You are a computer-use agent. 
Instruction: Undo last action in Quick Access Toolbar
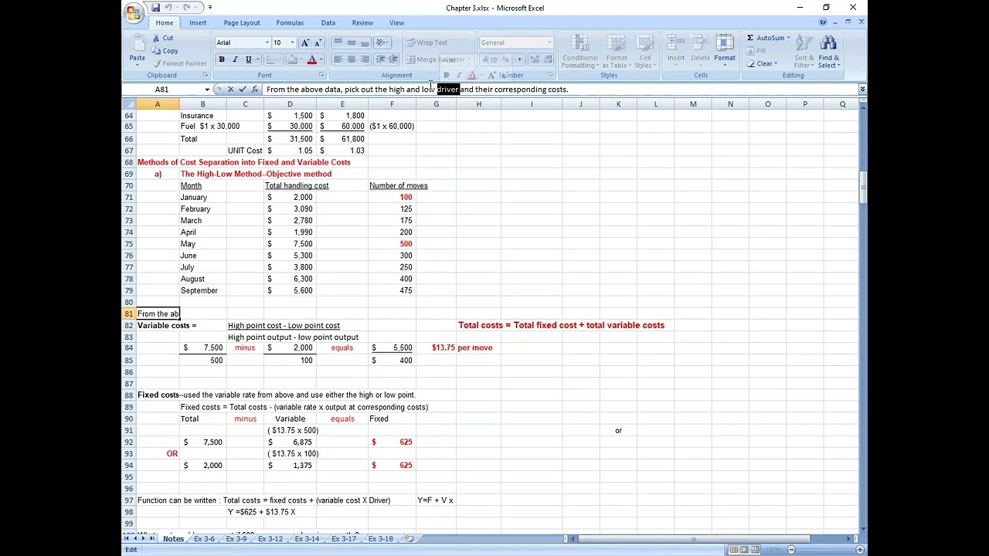pos(169,8)
